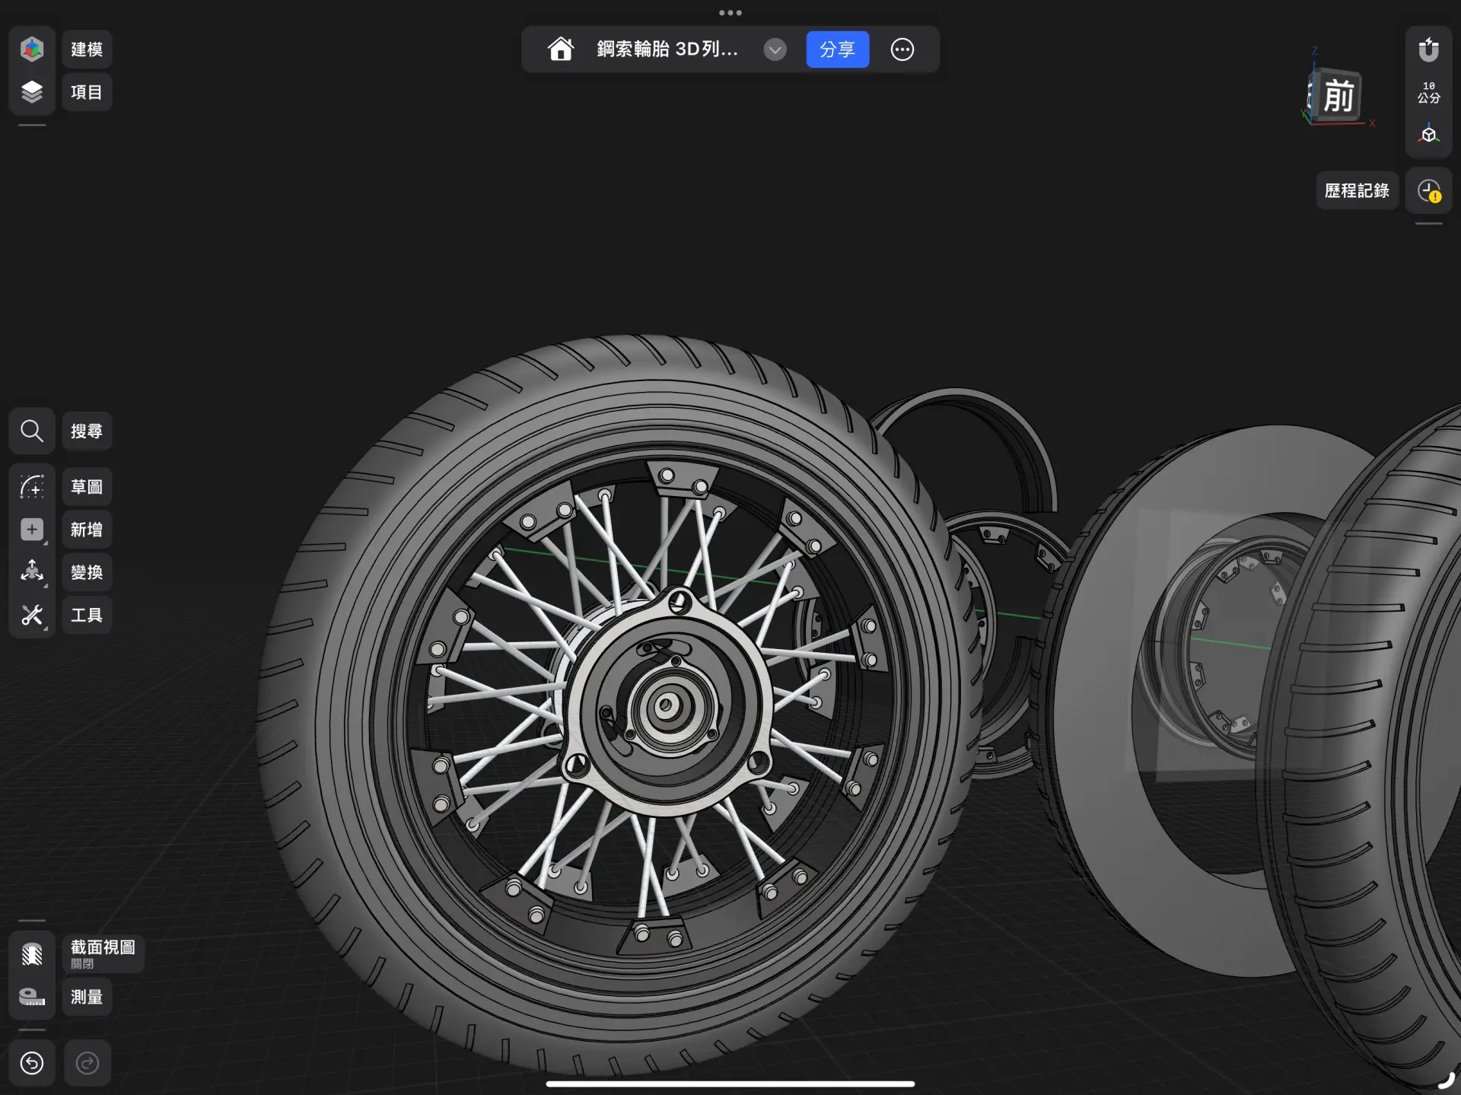
Task: Go to Home screen
Action: tap(561, 49)
